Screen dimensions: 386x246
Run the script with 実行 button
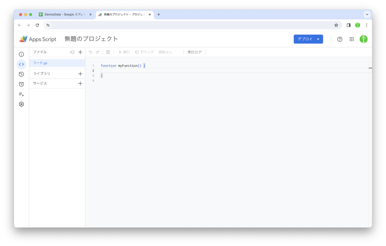pyautogui.click(x=124, y=52)
